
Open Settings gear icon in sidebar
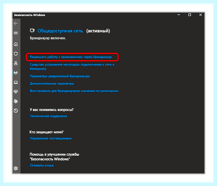[x=16, y=168]
